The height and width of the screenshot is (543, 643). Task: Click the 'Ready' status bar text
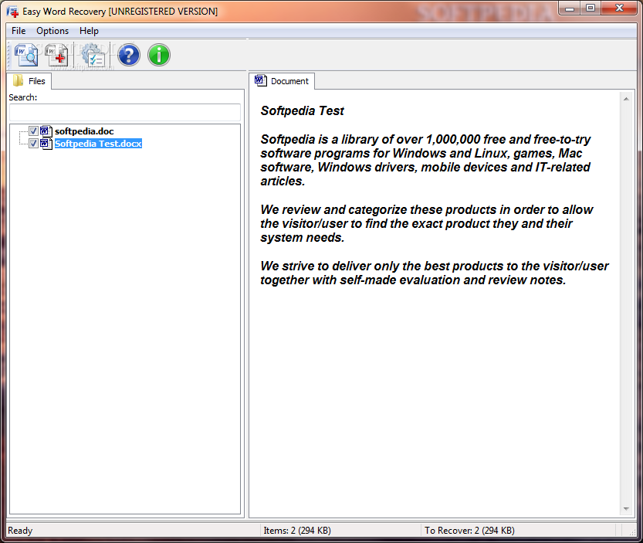20,531
